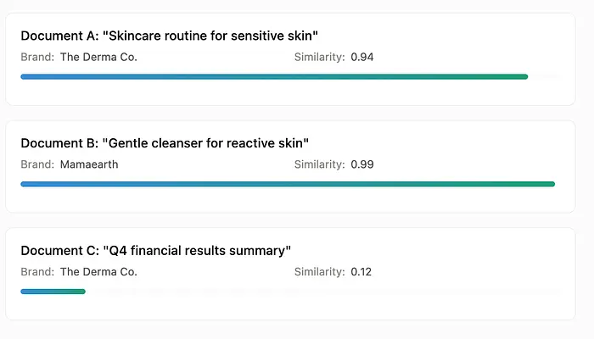This screenshot has height=339, width=594.
Task: Click the Brand label in Document C card
Action: (37, 272)
